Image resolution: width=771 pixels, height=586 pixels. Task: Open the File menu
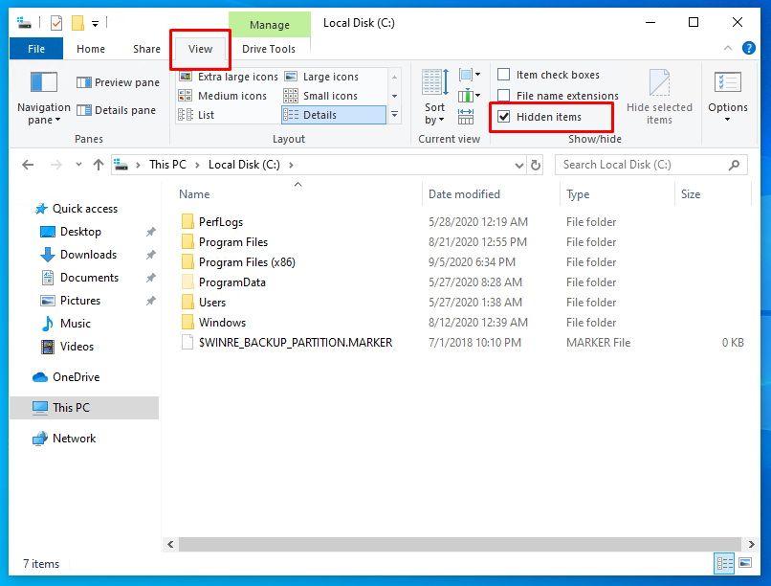point(36,49)
